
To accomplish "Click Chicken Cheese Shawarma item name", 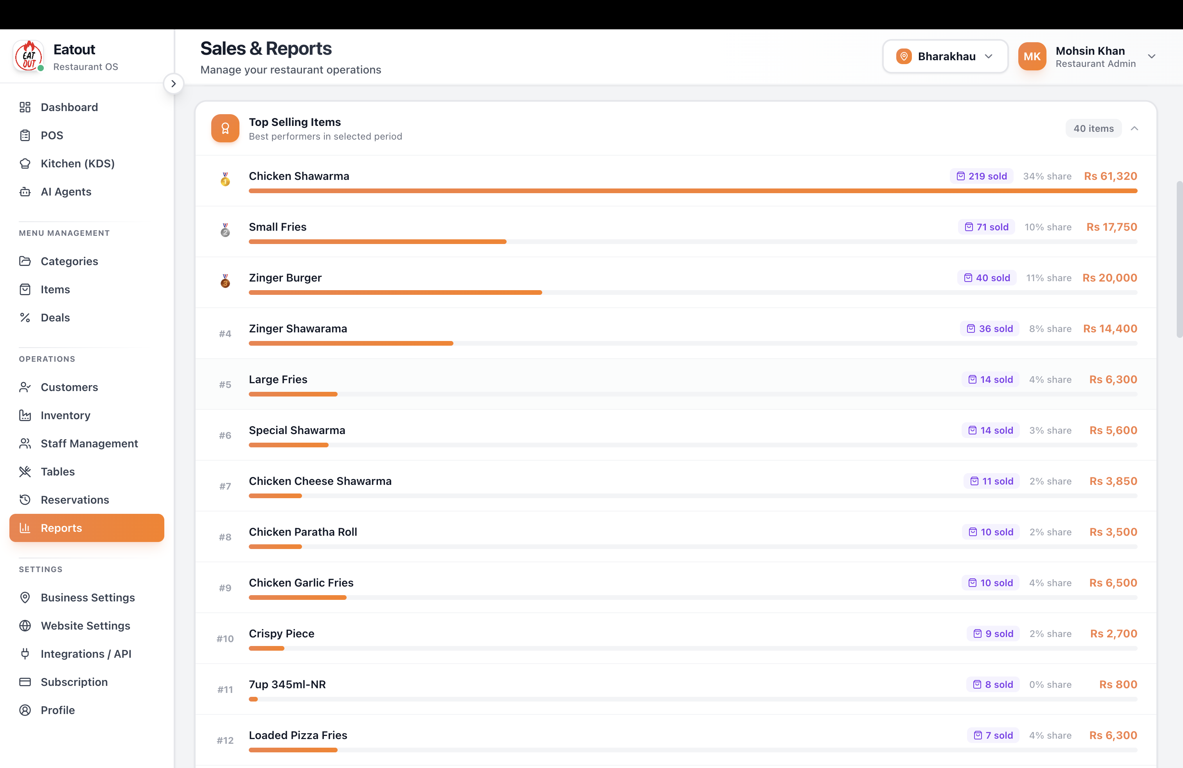I will tap(320, 481).
